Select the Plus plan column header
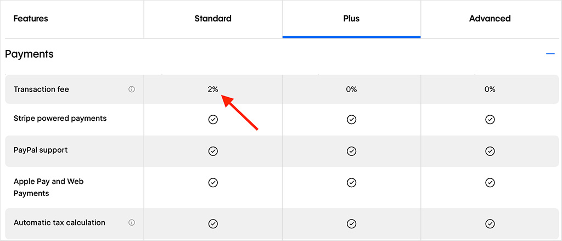The width and height of the screenshot is (562, 241). tap(351, 19)
